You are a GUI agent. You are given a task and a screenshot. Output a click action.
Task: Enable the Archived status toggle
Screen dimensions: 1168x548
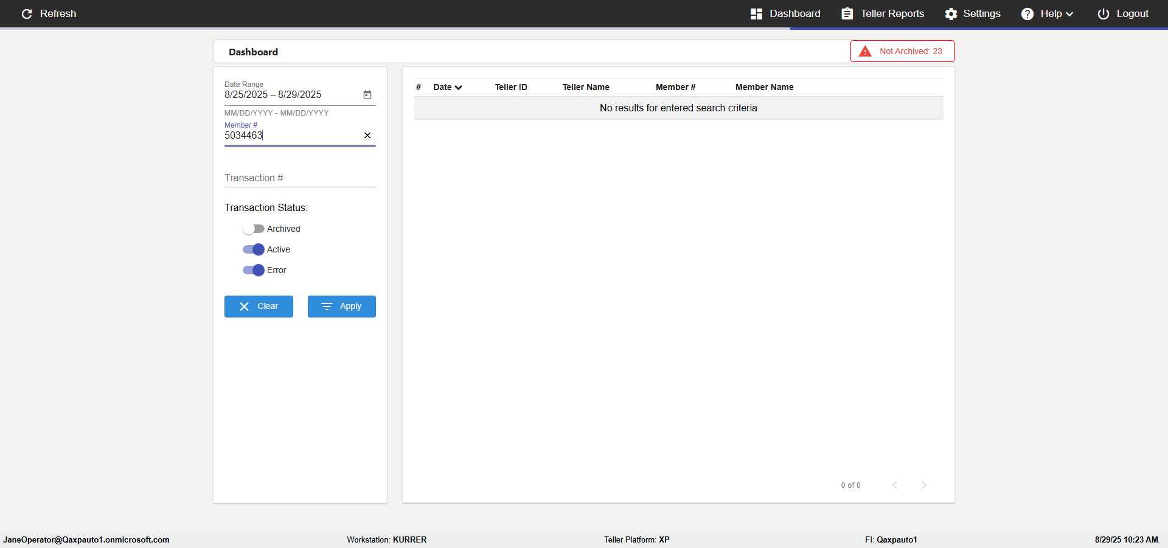click(253, 229)
